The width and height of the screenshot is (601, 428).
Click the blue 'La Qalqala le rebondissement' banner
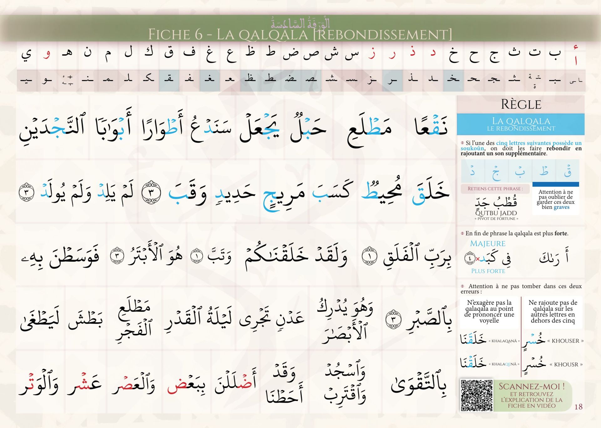point(521,124)
